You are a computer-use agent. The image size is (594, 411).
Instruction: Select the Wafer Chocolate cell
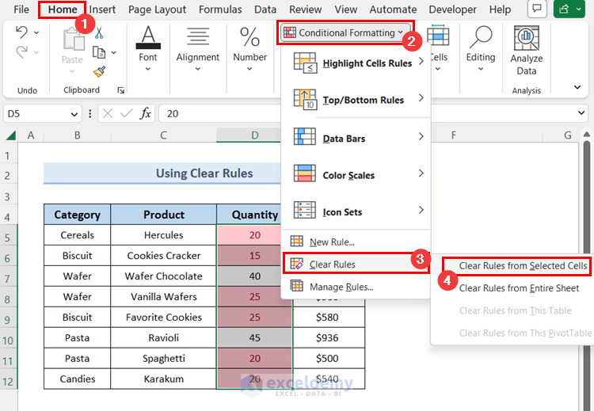(x=163, y=276)
